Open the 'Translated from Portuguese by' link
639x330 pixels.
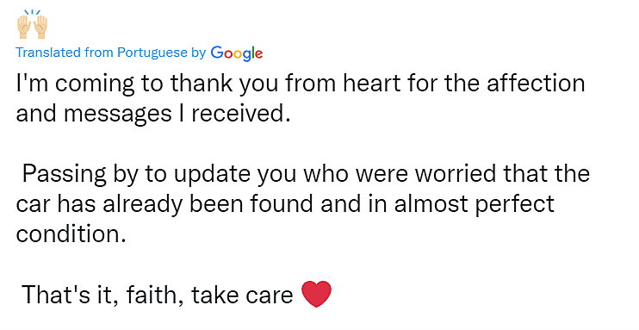click(111, 53)
